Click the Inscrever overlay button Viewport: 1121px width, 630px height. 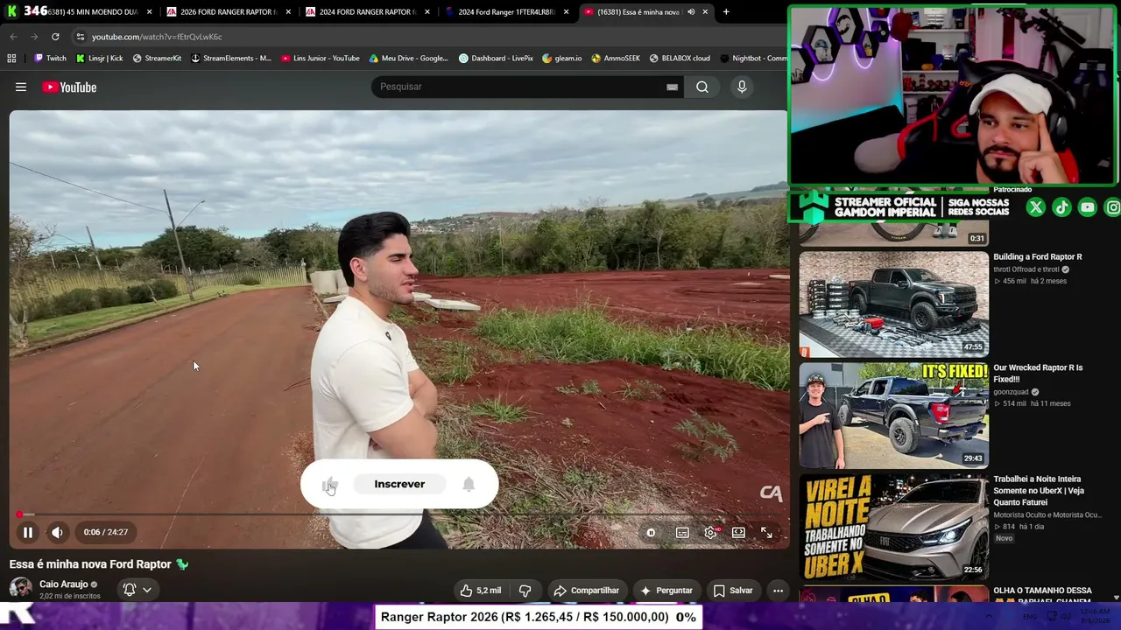[399, 484]
